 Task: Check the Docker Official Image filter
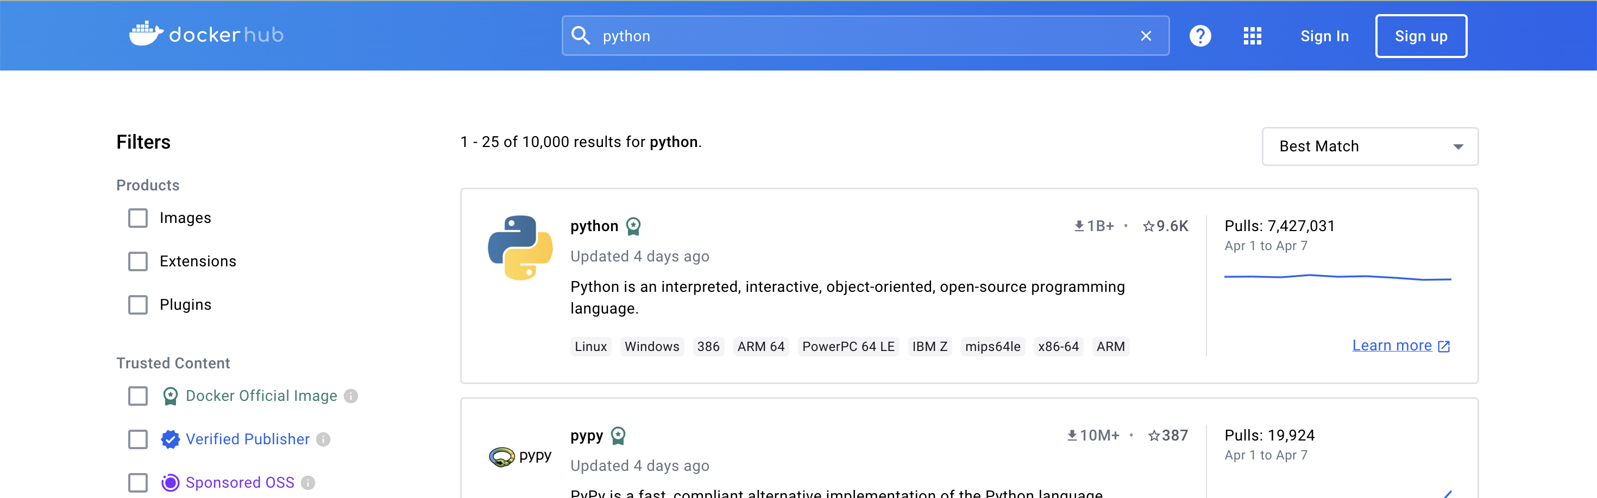pos(137,396)
